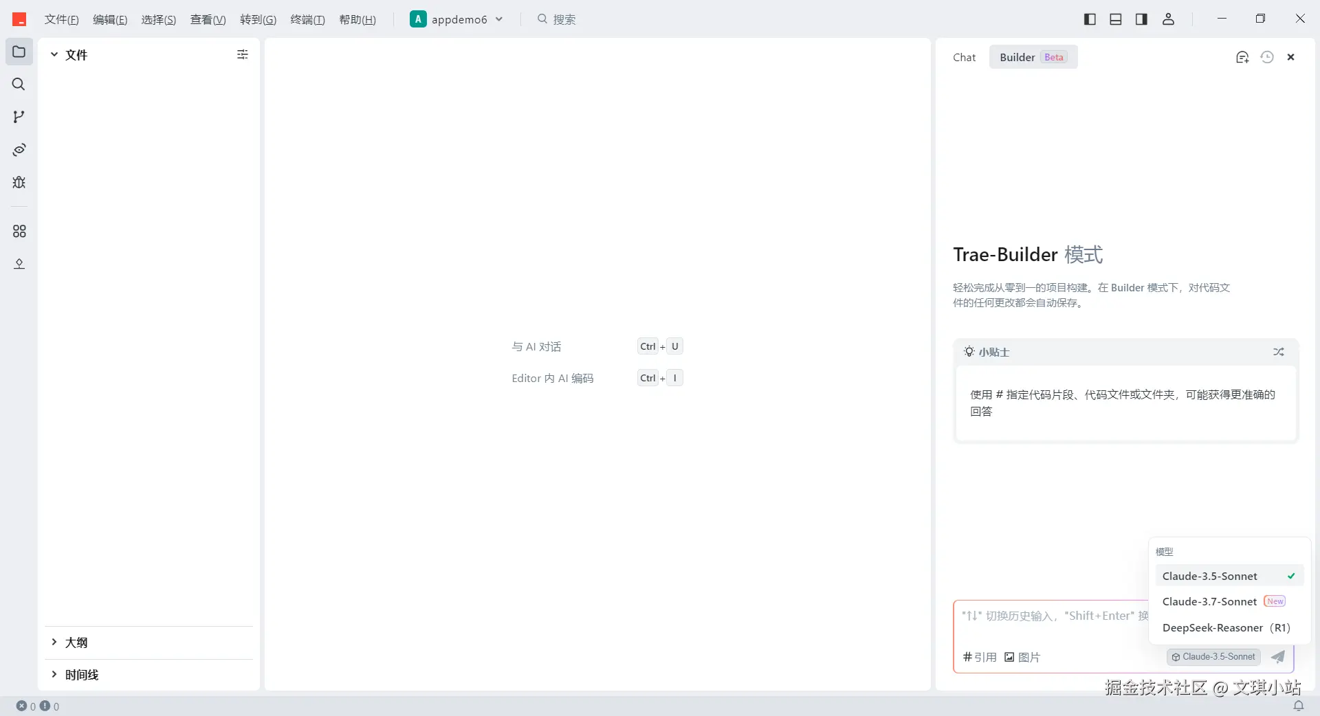Open the 转到 menu

tap(258, 19)
